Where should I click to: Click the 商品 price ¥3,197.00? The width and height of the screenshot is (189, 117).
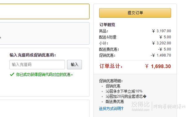point(161,31)
